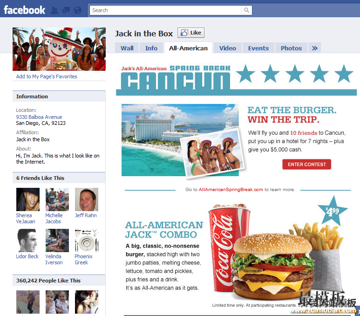Image resolution: width=360 pixels, height=316 pixels.
Task: Open Lidor Beck's profile photo
Action: coord(28,240)
